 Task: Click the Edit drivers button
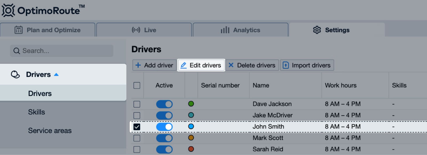[x=201, y=65]
